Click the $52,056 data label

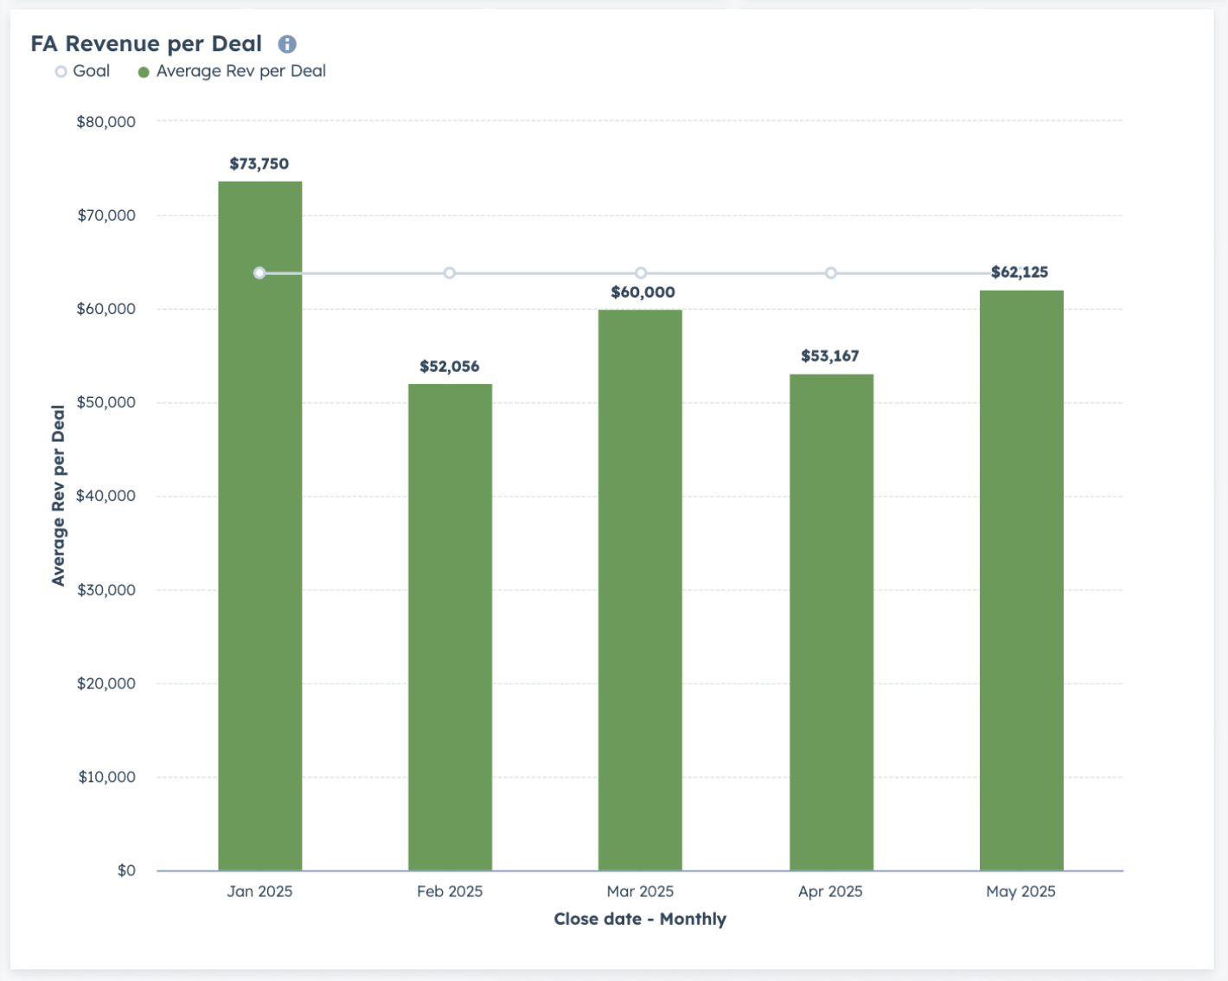[450, 367]
